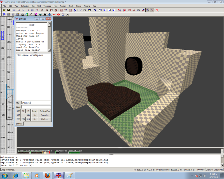Open Model... file chooser
The height and width of the screenshot is (179, 224).
[x=45, y=119]
